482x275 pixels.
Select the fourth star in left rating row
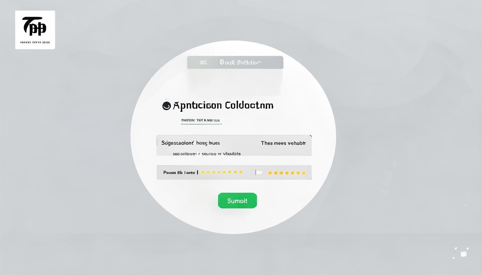click(219, 172)
